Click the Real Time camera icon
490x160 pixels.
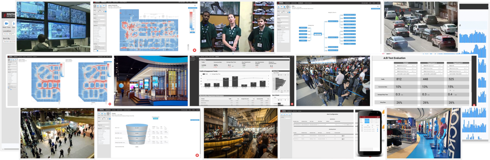click(7, 24)
